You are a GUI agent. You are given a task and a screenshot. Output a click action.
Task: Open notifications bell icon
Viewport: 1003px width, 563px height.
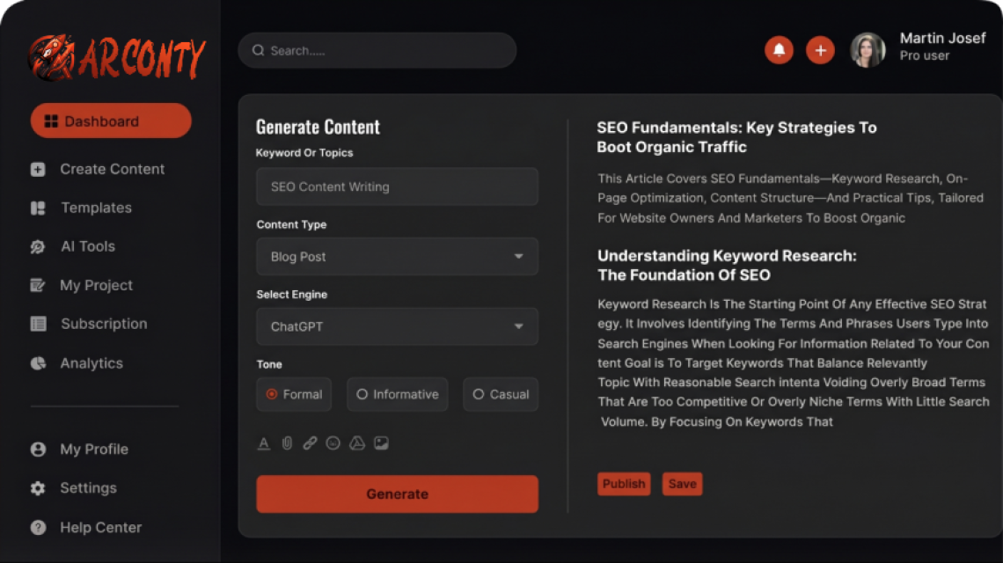[779, 50]
